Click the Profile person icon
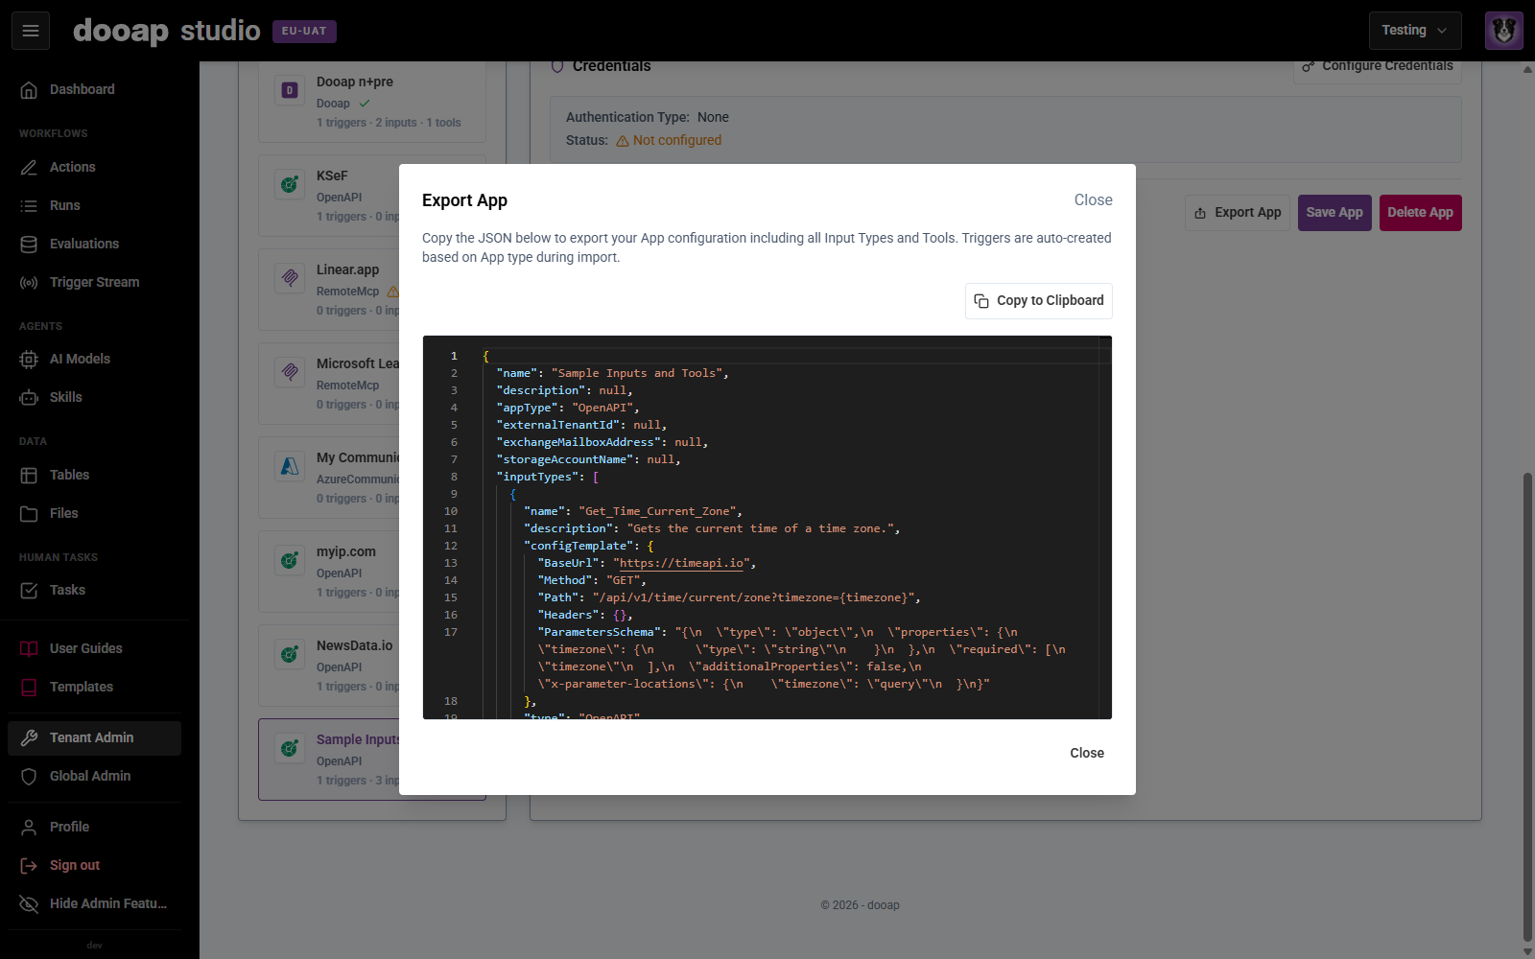The height and width of the screenshot is (959, 1535). [29, 827]
